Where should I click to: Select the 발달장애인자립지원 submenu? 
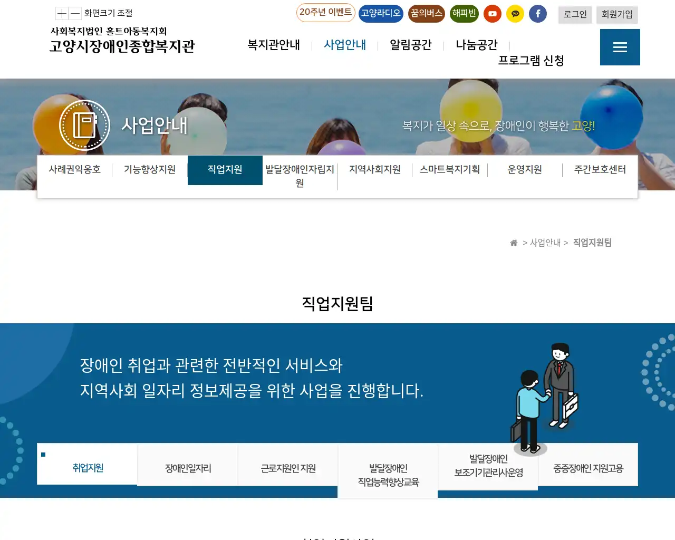point(300,176)
